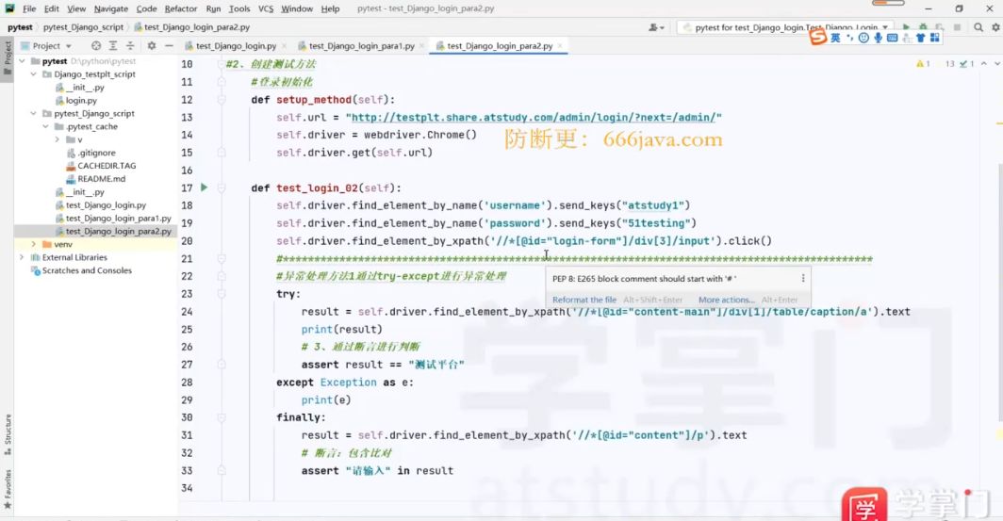This screenshot has height=521, width=1003.
Task: Toggle the Favorites tool window
Action: click(x=8, y=489)
